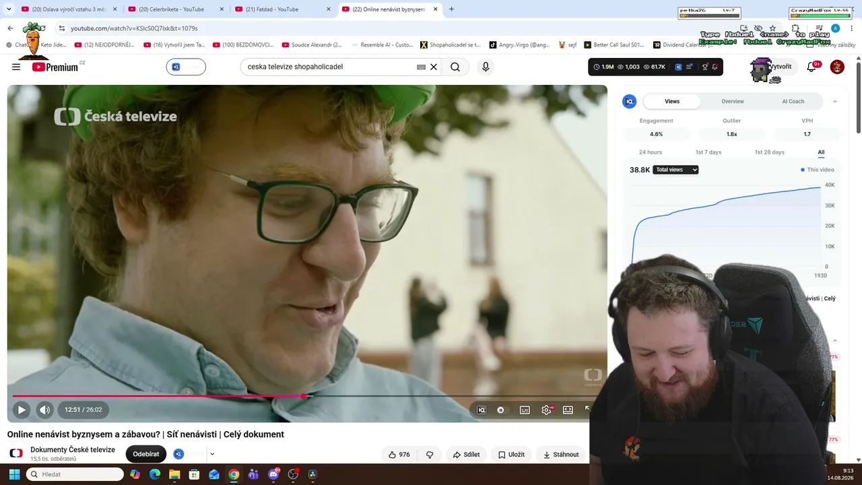Click the vidIQ 1.9M stats bar in header
The image size is (862, 485).
655,67
